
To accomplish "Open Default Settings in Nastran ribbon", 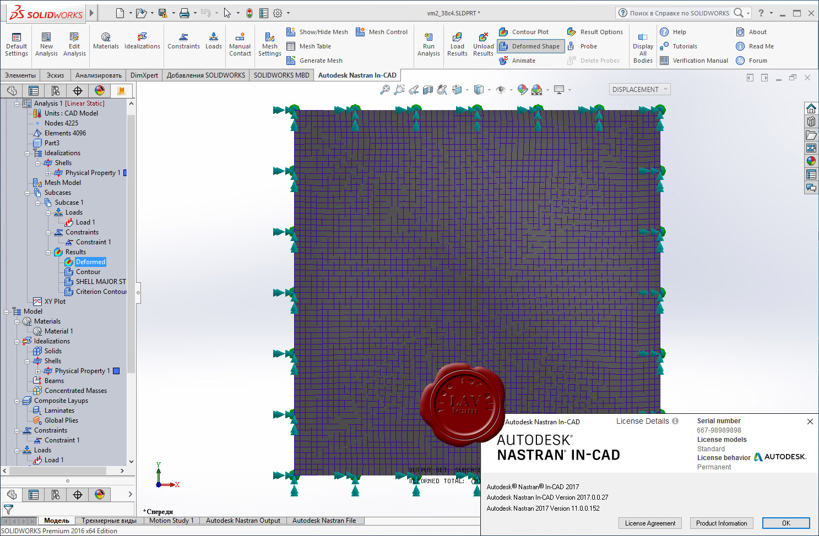I will [x=17, y=45].
